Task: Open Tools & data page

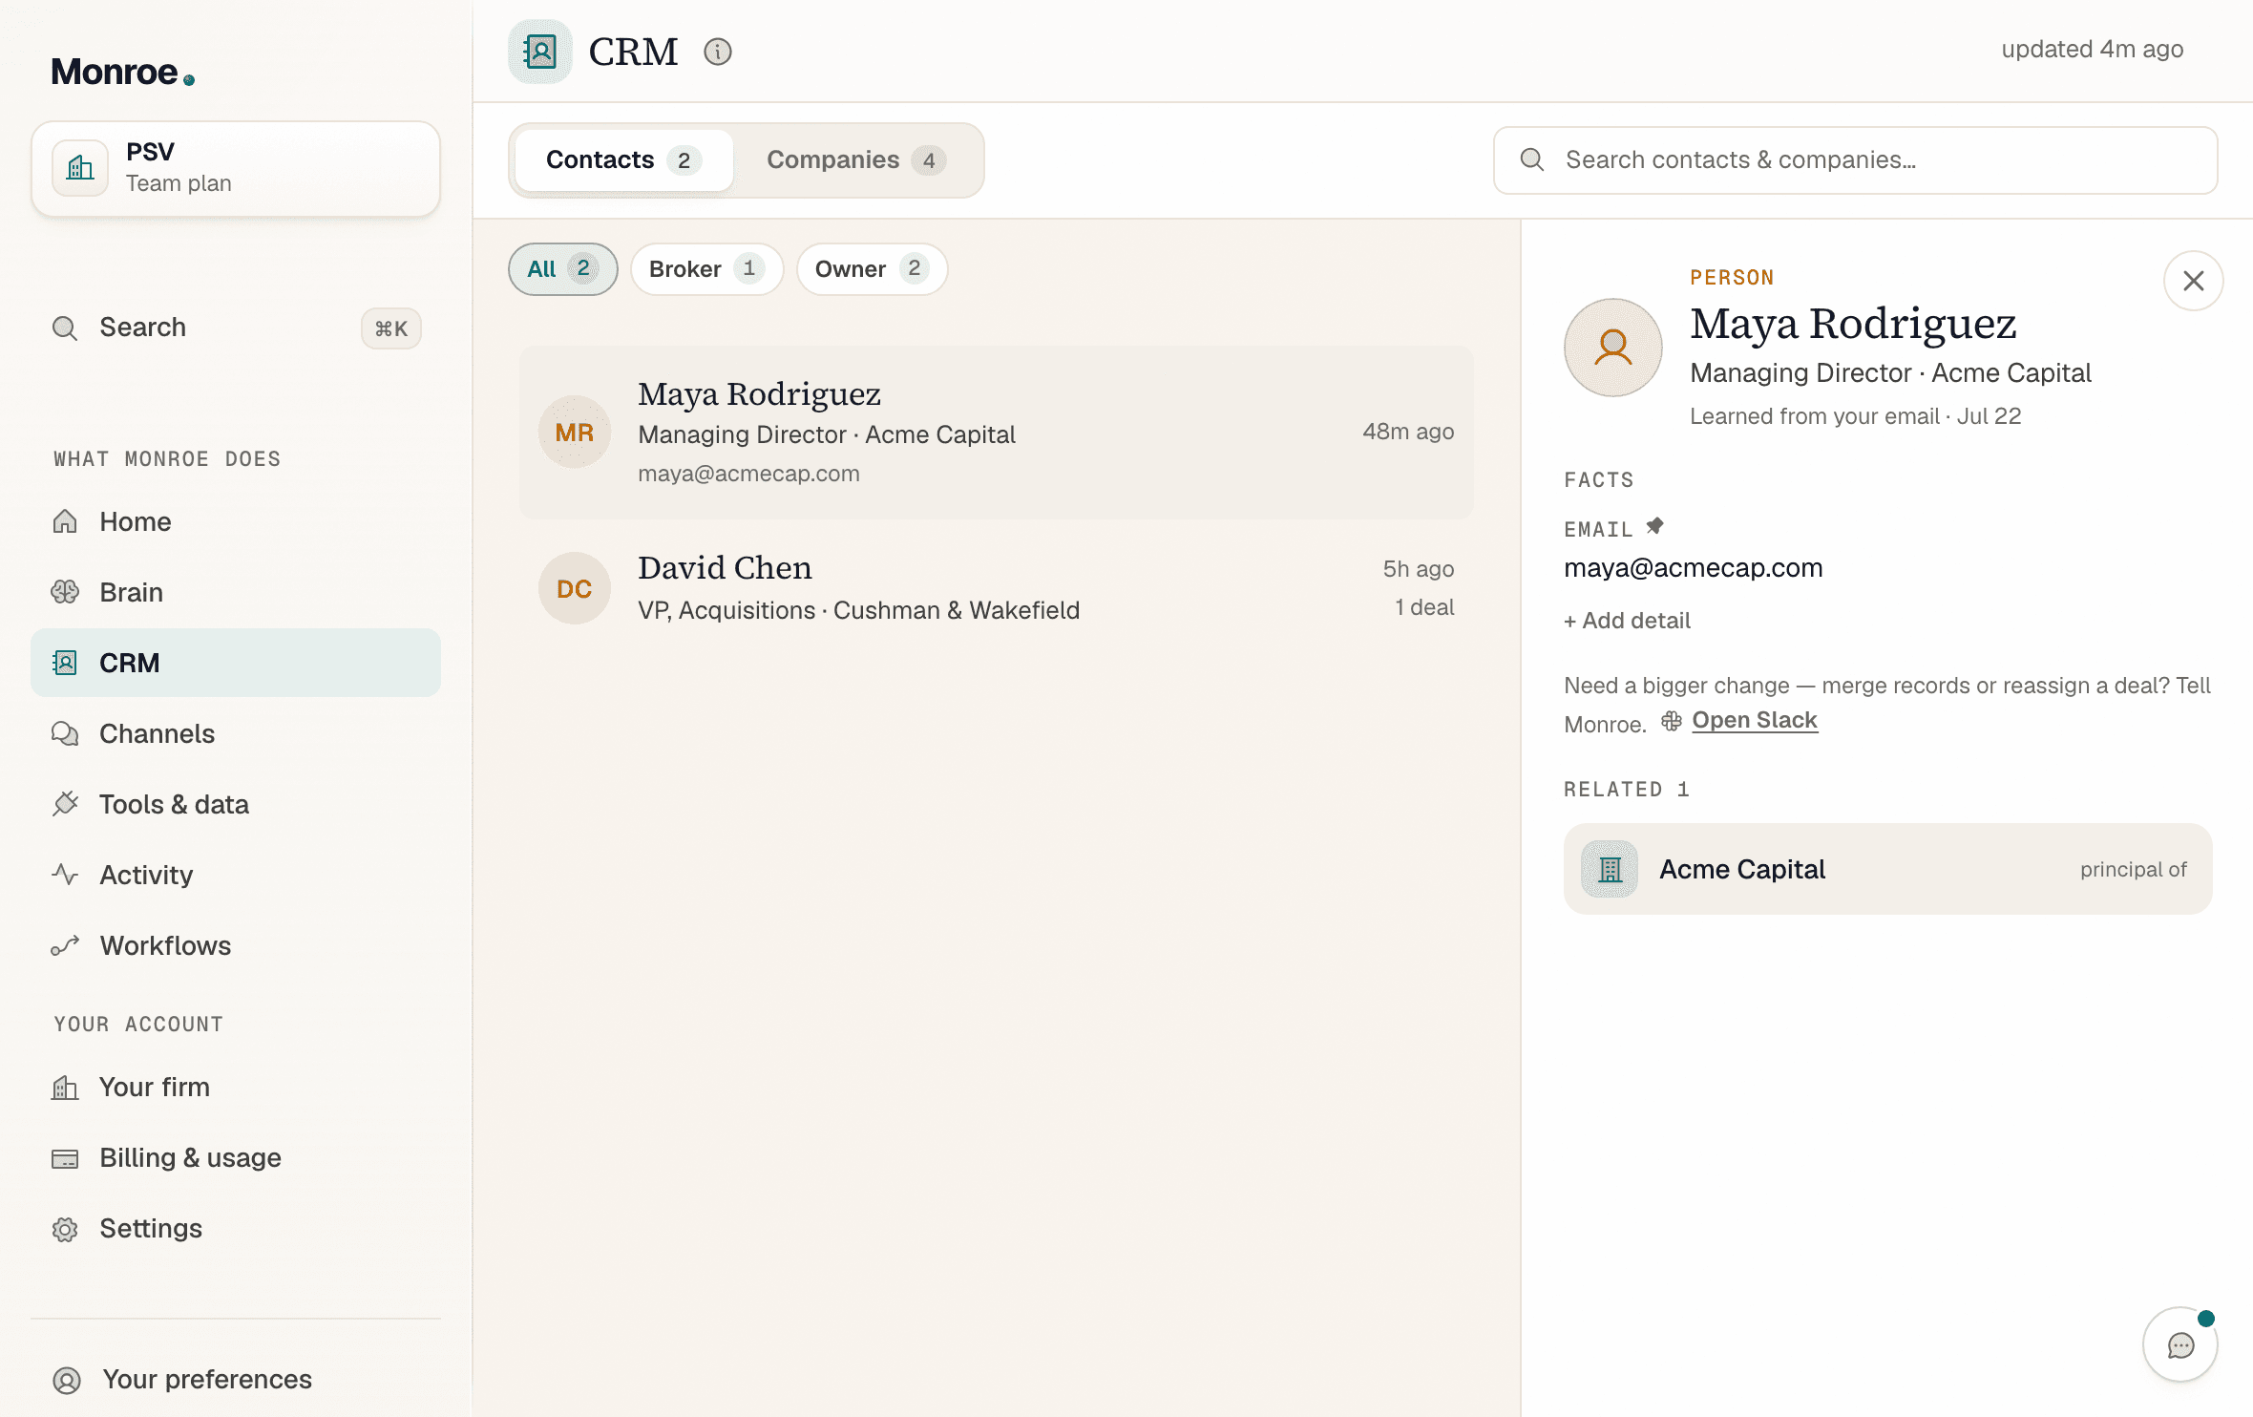Action: click(236, 804)
